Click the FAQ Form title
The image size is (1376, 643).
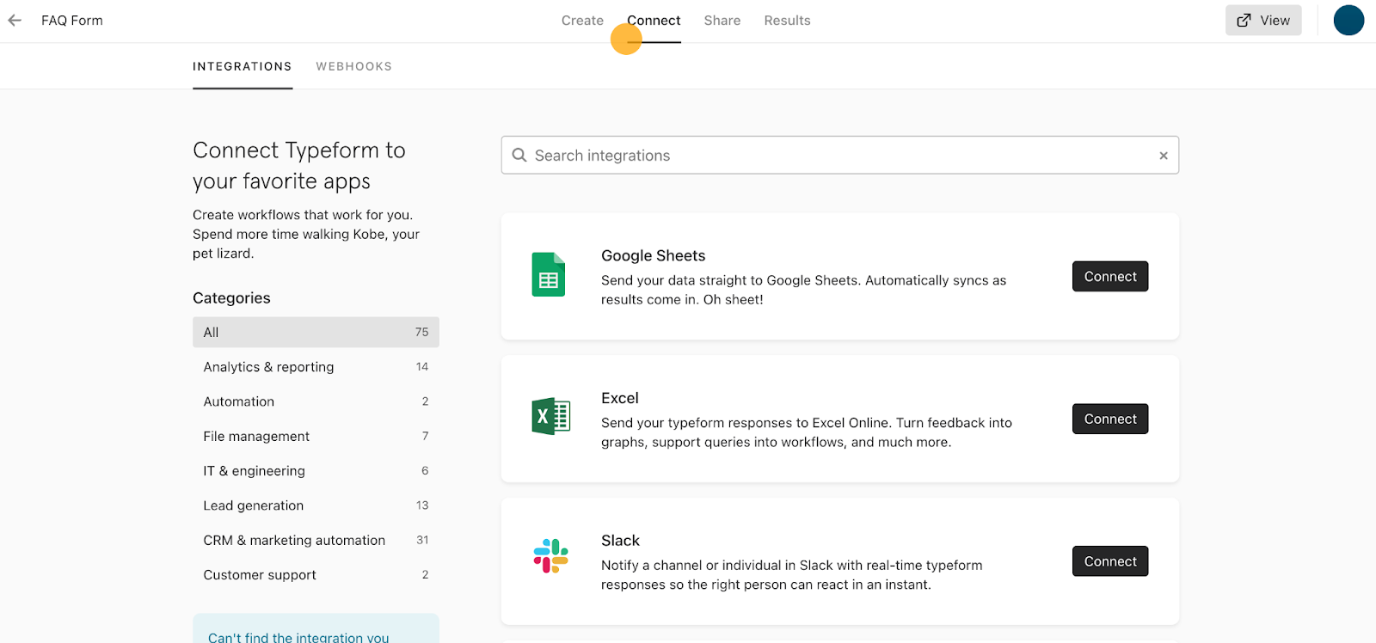point(72,21)
